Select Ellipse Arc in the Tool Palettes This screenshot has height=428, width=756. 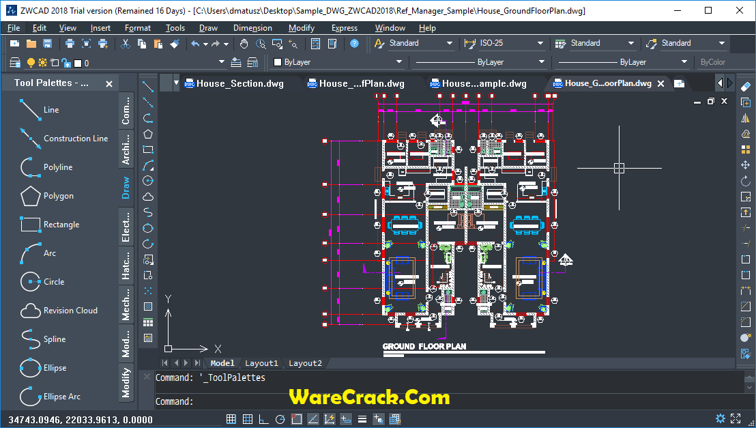pos(50,397)
